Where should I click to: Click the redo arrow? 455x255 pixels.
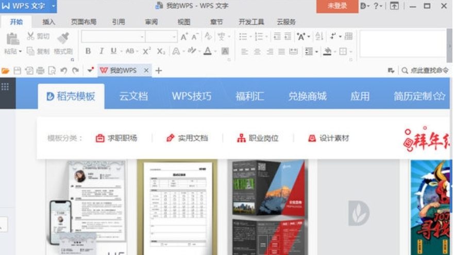(x=75, y=70)
